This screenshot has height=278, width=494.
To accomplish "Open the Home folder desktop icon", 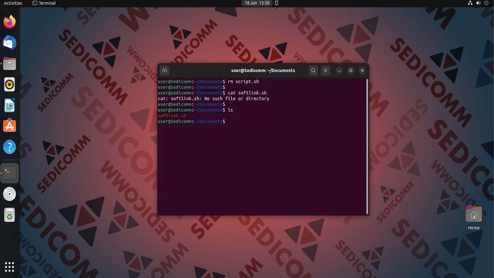I will click(474, 218).
